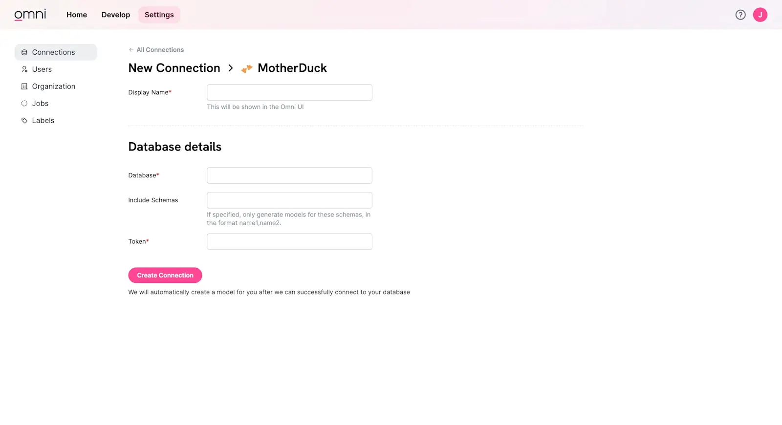This screenshot has height=425, width=782.
Task: Open Organization via its building icon
Action: (24, 86)
